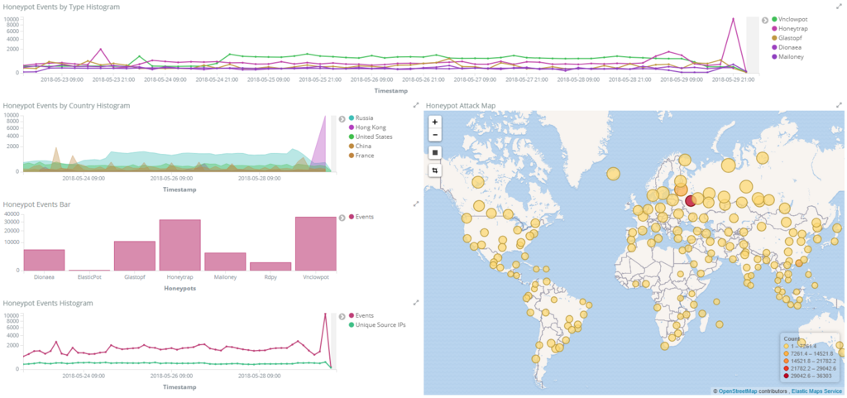This screenshot has width=847, height=398.
Task: Click the '7261.4 – 14521.8' map legend entry
Action: [808, 352]
